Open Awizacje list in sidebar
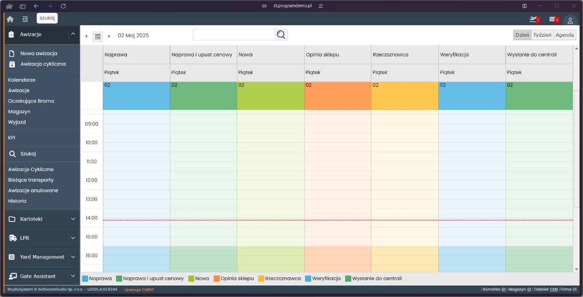The height and width of the screenshot is (297, 583). tap(19, 91)
